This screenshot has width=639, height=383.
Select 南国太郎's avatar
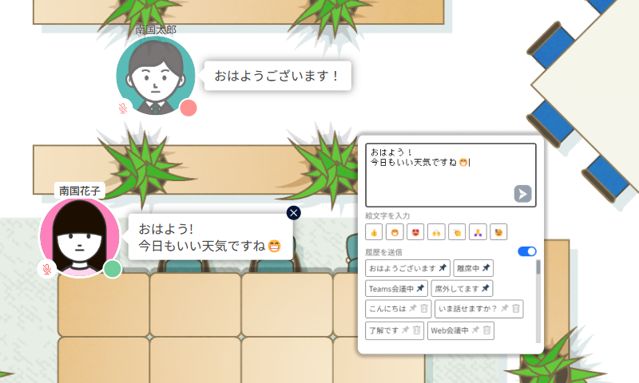[x=156, y=77]
